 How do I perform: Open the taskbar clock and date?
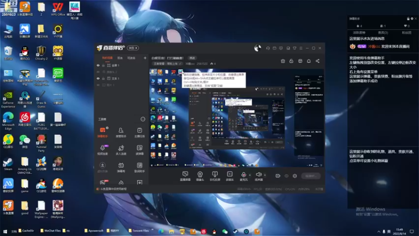point(400,232)
